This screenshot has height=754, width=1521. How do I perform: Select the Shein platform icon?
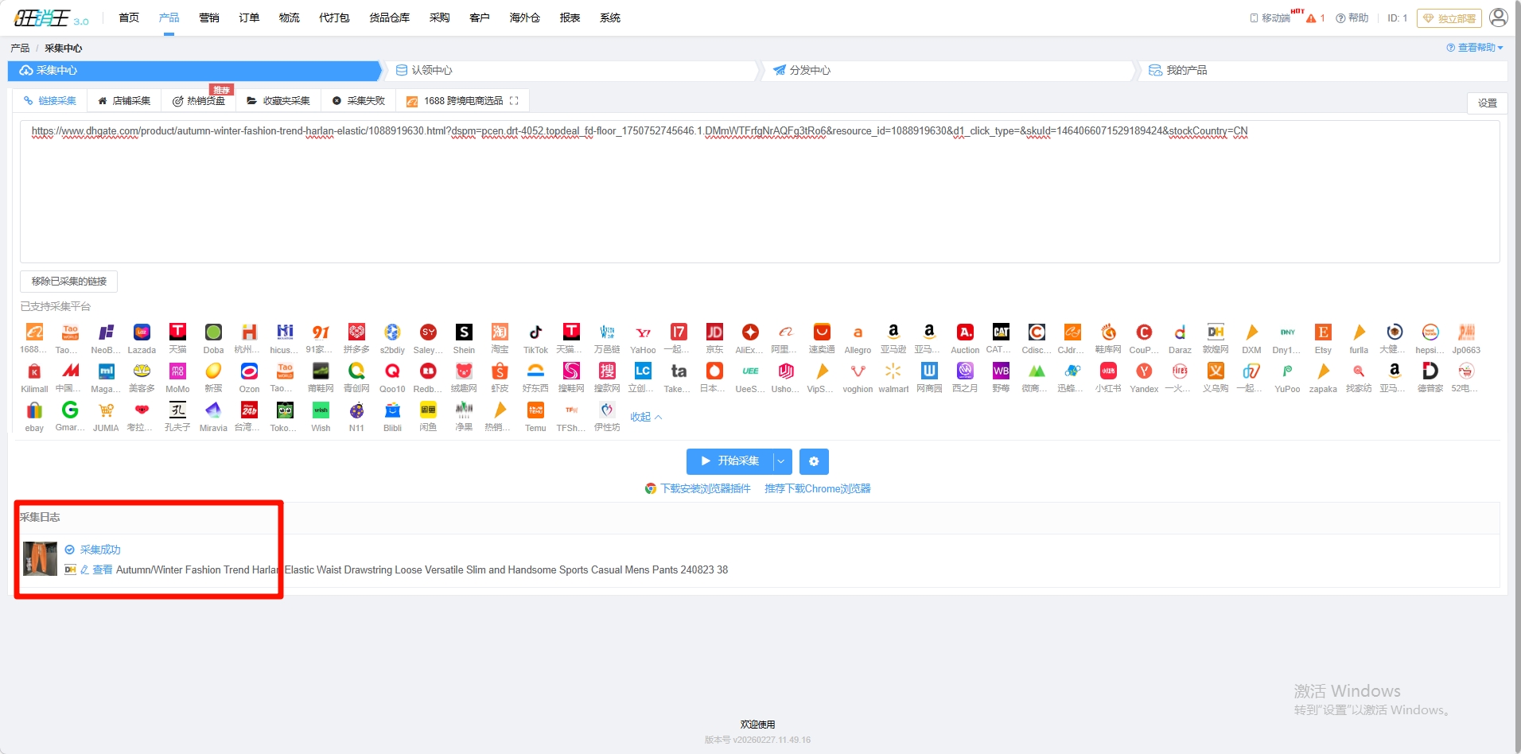464,332
